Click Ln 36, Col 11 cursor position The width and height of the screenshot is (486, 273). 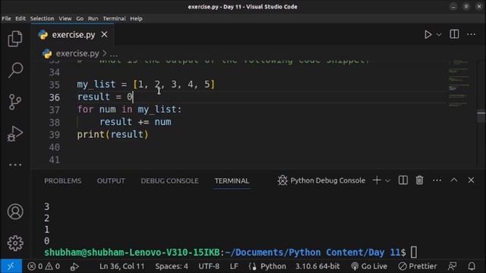tap(121, 266)
